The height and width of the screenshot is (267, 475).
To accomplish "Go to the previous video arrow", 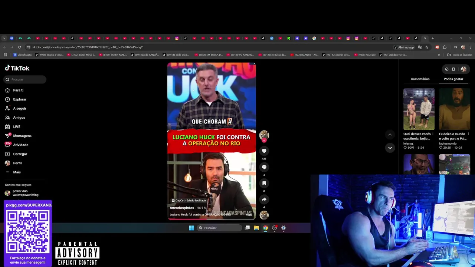I will [x=390, y=135].
